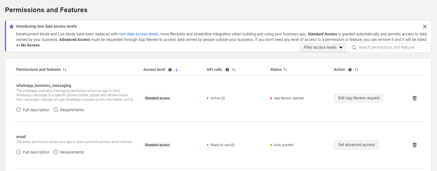The width and height of the screenshot is (437, 171).
Task: Sort by Action column
Action: (x=357, y=70)
